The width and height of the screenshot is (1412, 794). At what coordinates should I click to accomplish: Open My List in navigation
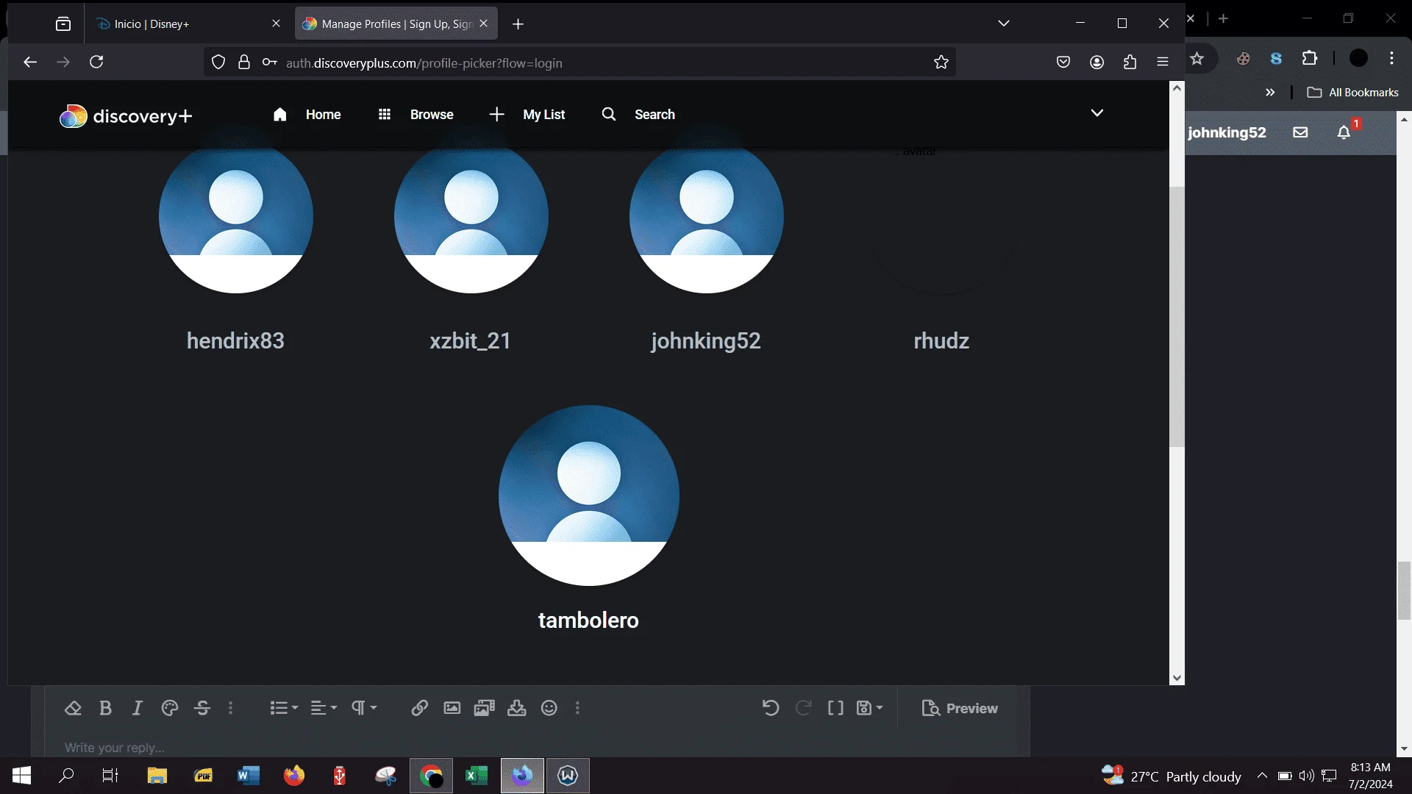click(x=527, y=115)
